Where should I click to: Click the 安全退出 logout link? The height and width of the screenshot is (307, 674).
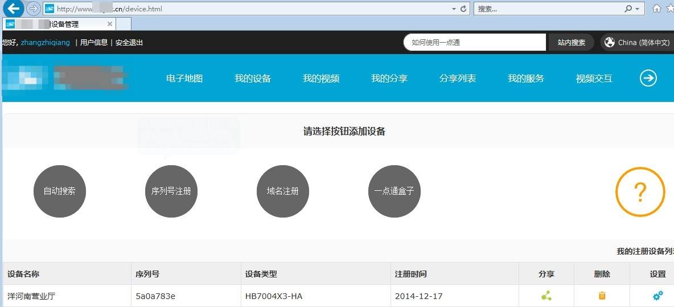click(129, 43)
